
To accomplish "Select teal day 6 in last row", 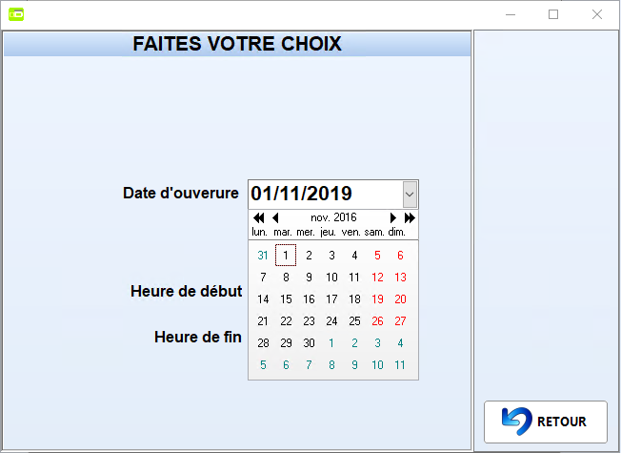I will [x=286, y=365].
